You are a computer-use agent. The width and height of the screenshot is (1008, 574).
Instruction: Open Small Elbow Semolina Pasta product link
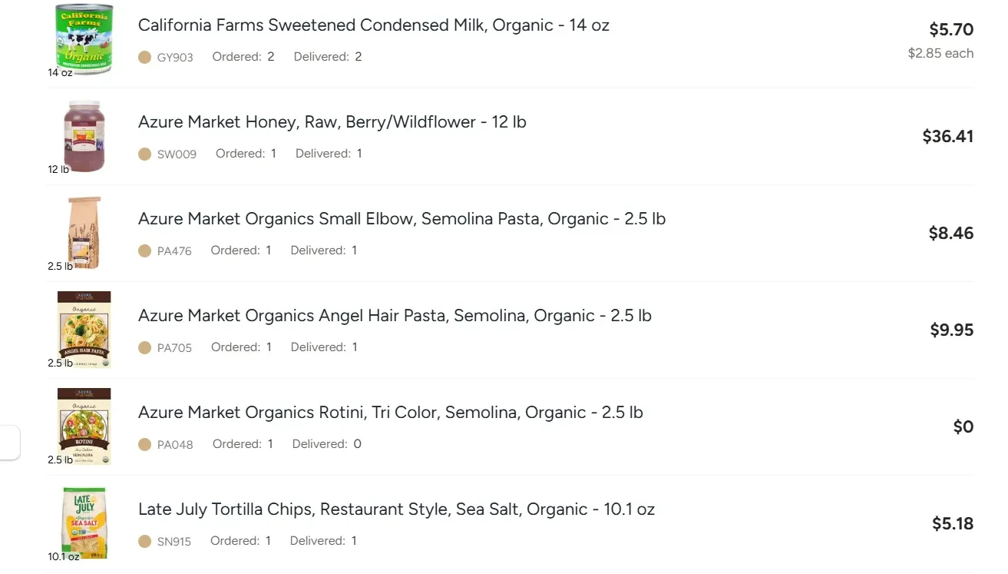[x=402, y=219]
